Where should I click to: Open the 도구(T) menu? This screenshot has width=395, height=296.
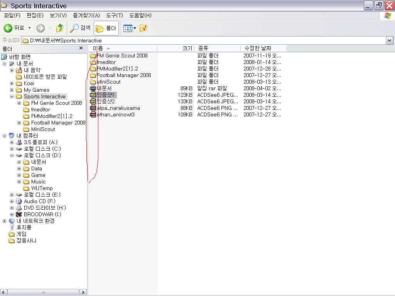114,15
